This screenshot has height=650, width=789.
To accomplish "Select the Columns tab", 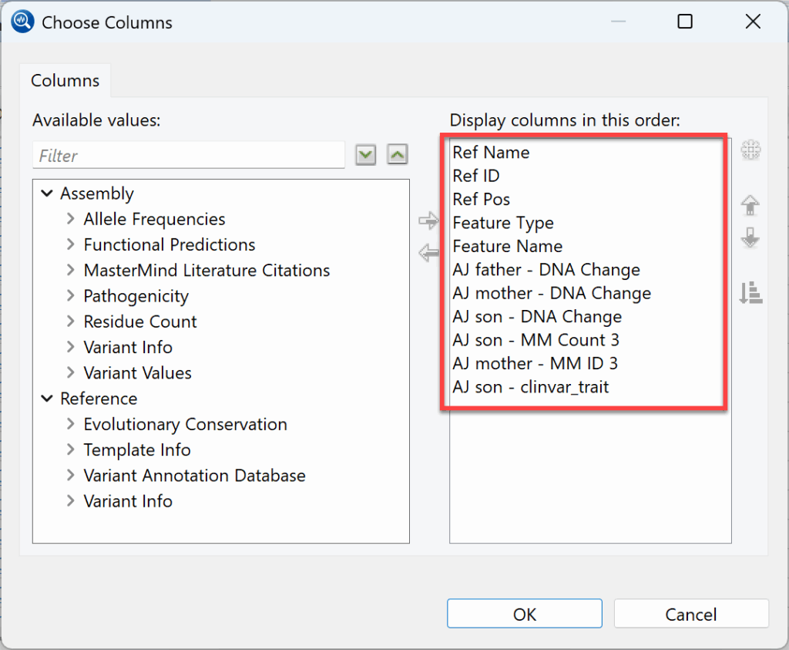I will tap(65, 80).
